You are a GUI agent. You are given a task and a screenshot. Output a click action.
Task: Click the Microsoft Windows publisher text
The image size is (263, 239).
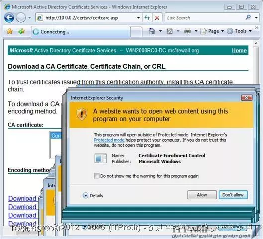pyautogui.click(x=160, y=162)
